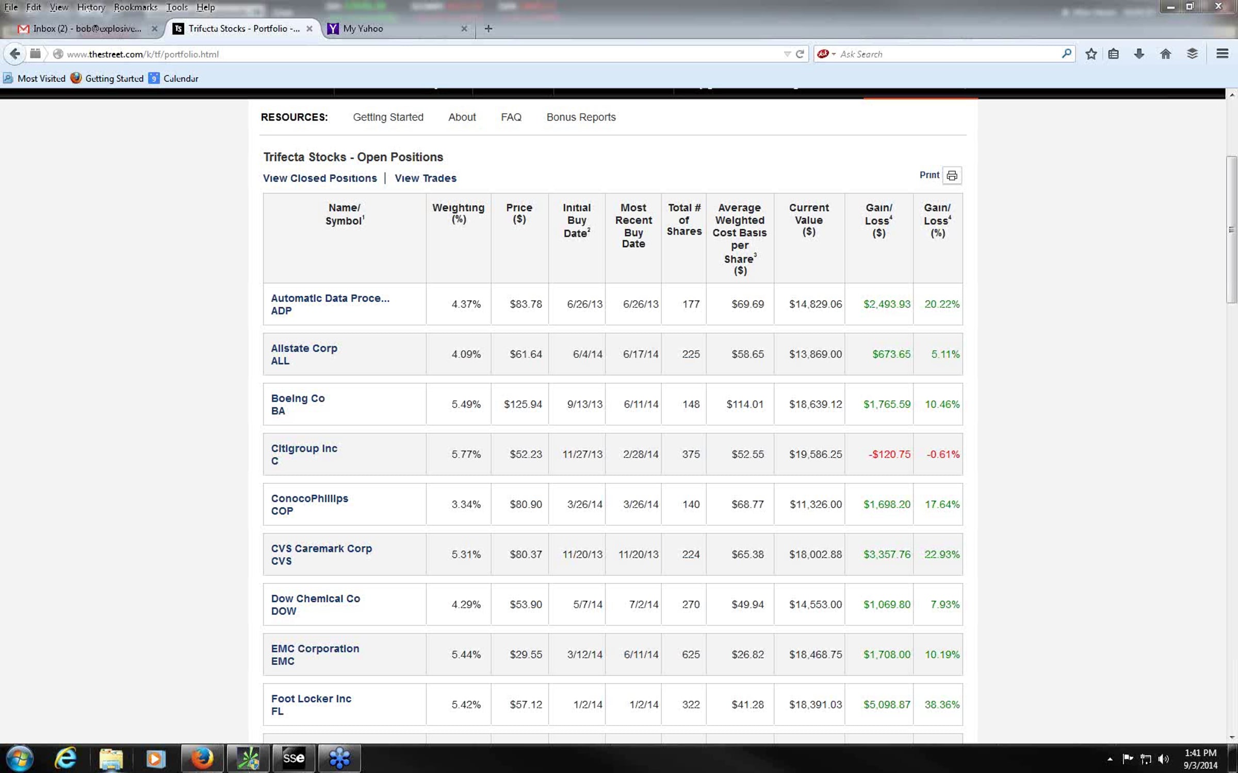1238x773 pixels.
Task: Expand the URL history dropdown arrow
Action: 787,54
